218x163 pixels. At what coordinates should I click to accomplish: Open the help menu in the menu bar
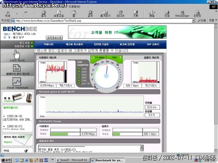(x=74, y=7)
